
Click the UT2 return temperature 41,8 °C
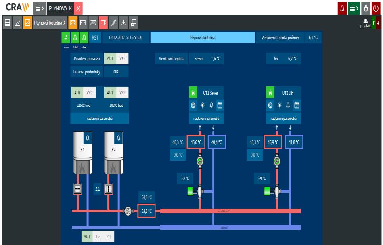point(294,142)
